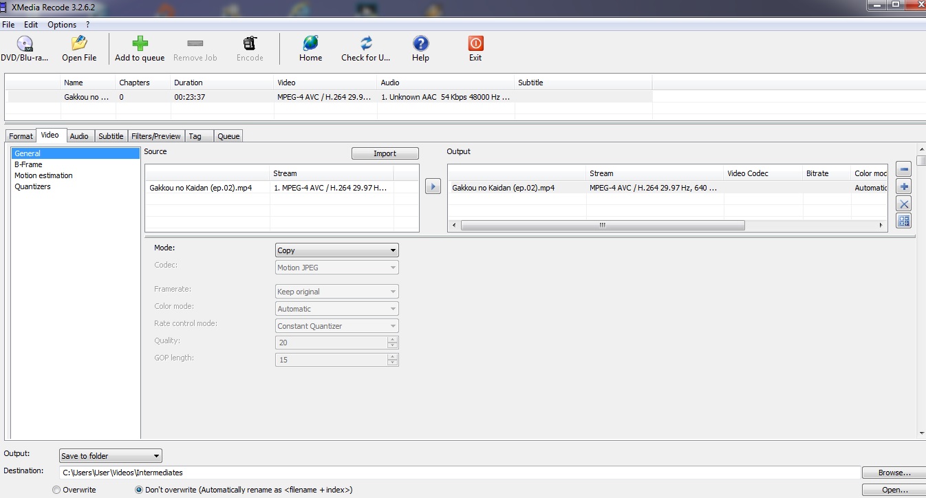Open Rate control mode Constant Quantizer dropdown
This screenshot has height=498, width=926.
(x=336, y=326)
